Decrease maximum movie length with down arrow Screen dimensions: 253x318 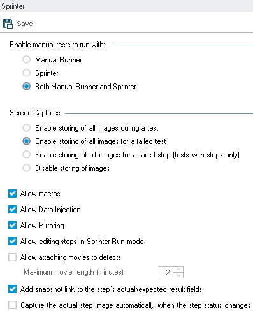pyautogui.click(x=178, y=275)
